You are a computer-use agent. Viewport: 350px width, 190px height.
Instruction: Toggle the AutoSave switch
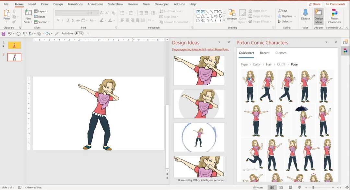coord(79,33)
